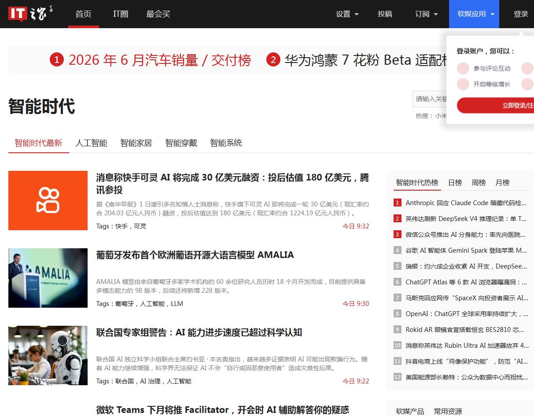534x416 pixels.
Task: Click rank badge 12 beside 美国能源部长 item
Action: coord(398,377)
